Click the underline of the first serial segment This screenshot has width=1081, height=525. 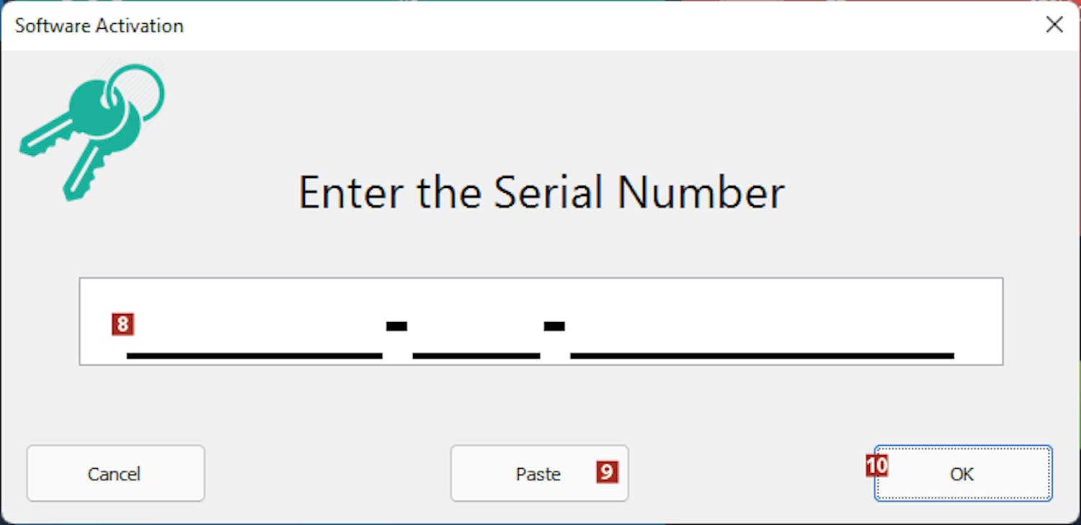(x=254, y=356)
